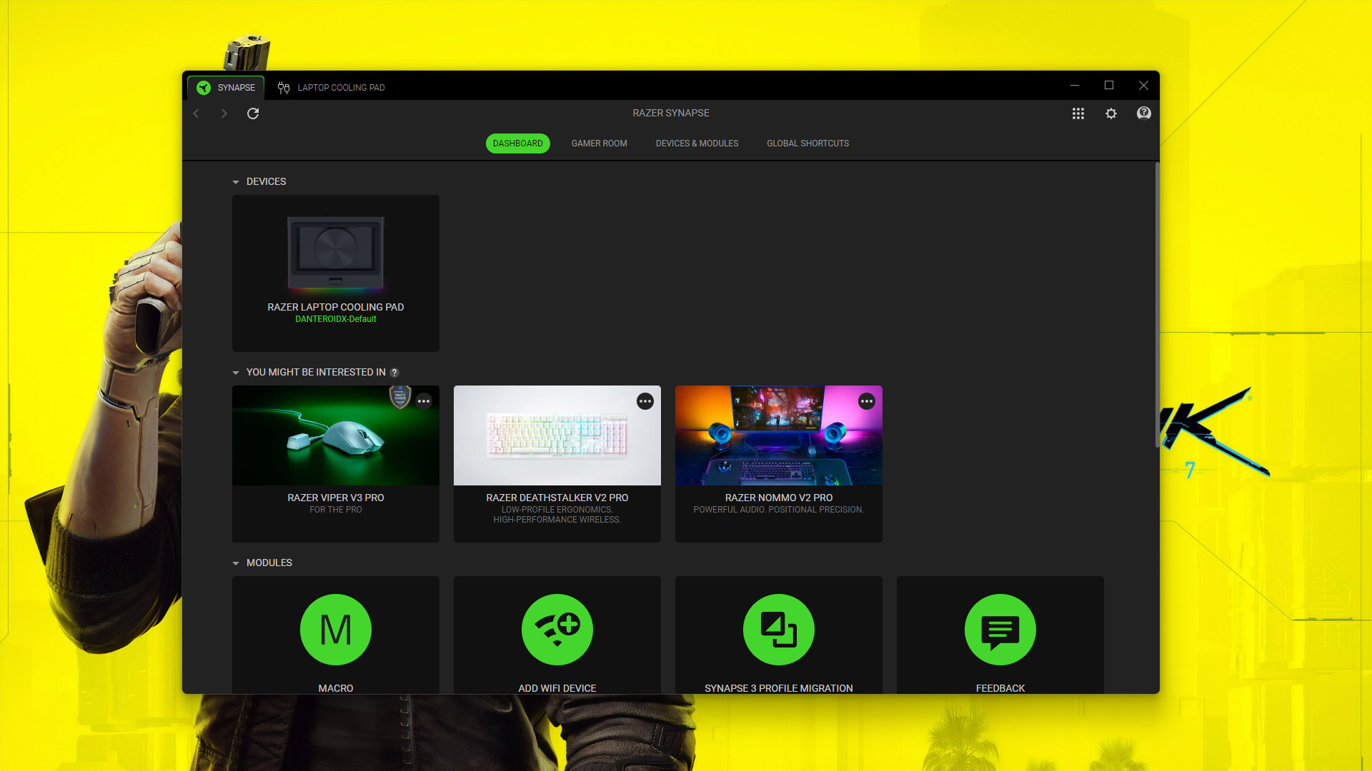Click the Razer Viper V3 Pro title
Screen dimensions: 1372x771
click(336, 498)
